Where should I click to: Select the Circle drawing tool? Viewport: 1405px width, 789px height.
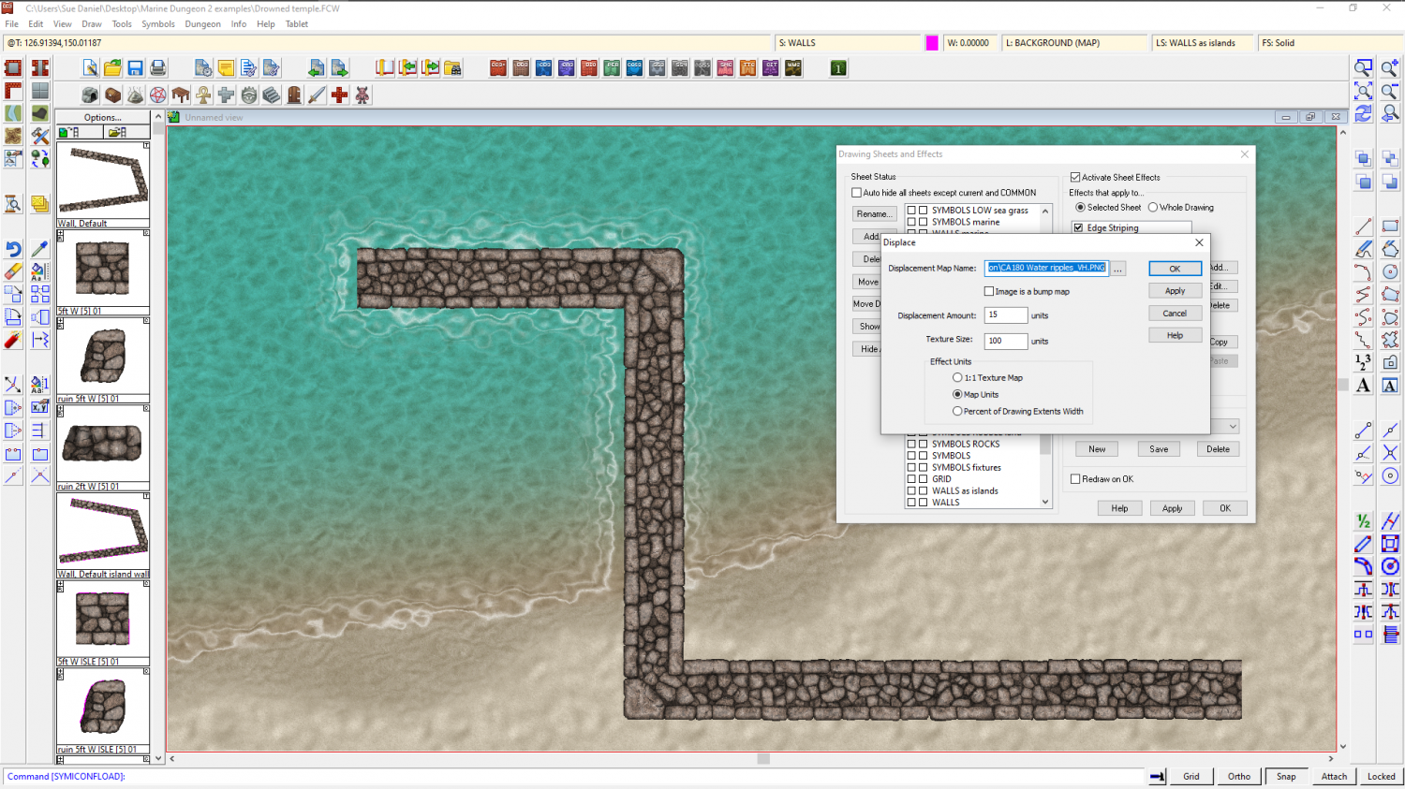(x=1390, y=271)
